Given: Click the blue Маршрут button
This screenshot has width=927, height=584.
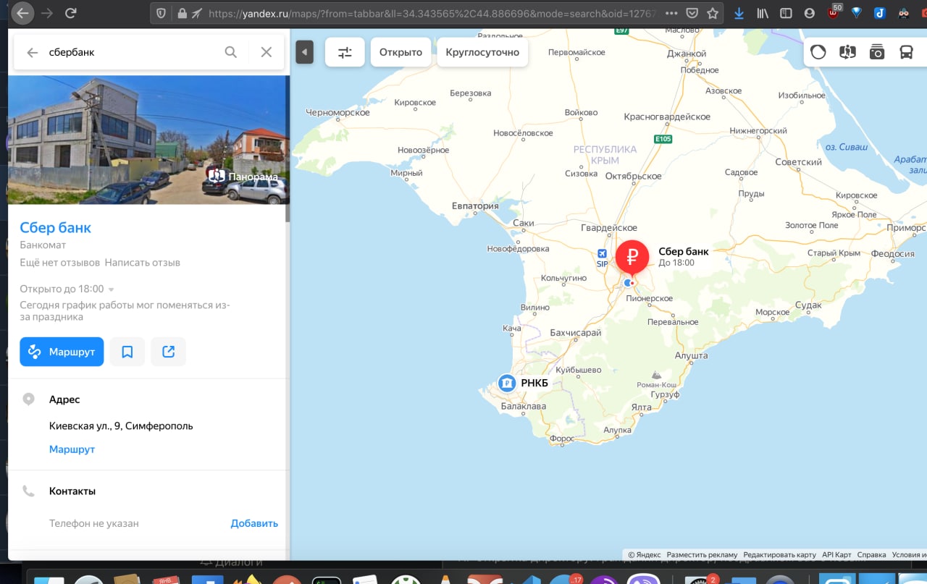Looking at the screenshot, I should coord(62,352).
